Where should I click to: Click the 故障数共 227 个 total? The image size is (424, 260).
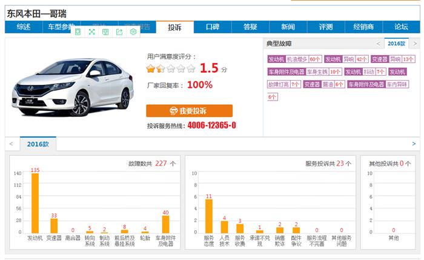point(152,164)
